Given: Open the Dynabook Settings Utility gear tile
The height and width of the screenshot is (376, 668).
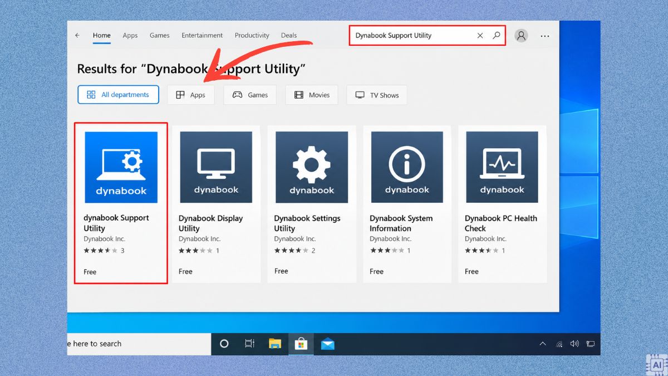Looking at the screenshot, I should 312,167.
